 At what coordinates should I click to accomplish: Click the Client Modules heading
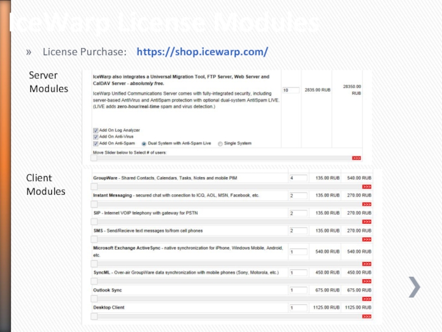tap(46, 185)
